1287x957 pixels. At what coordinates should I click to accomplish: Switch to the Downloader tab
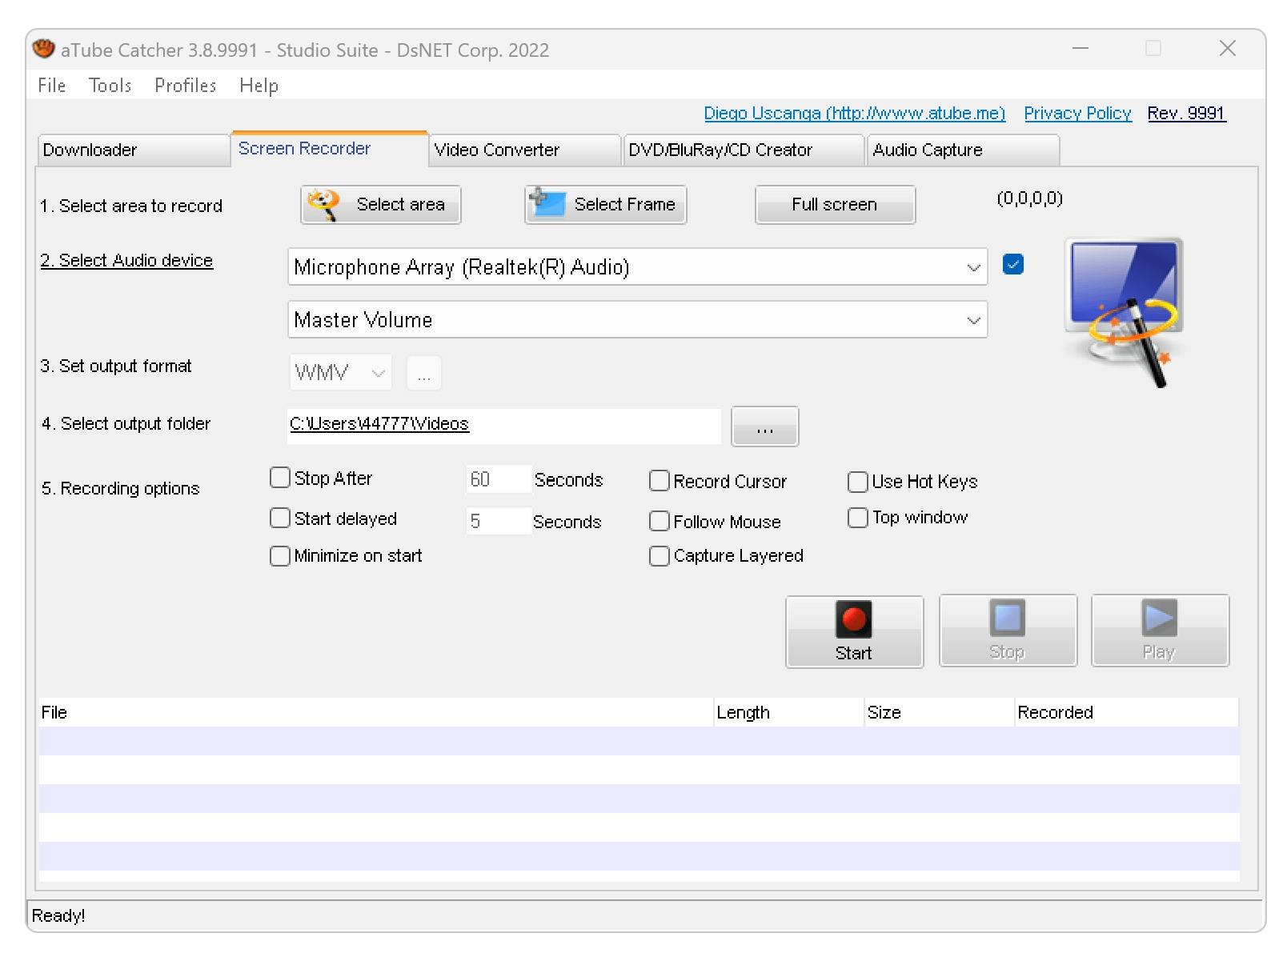pos(134,150)
